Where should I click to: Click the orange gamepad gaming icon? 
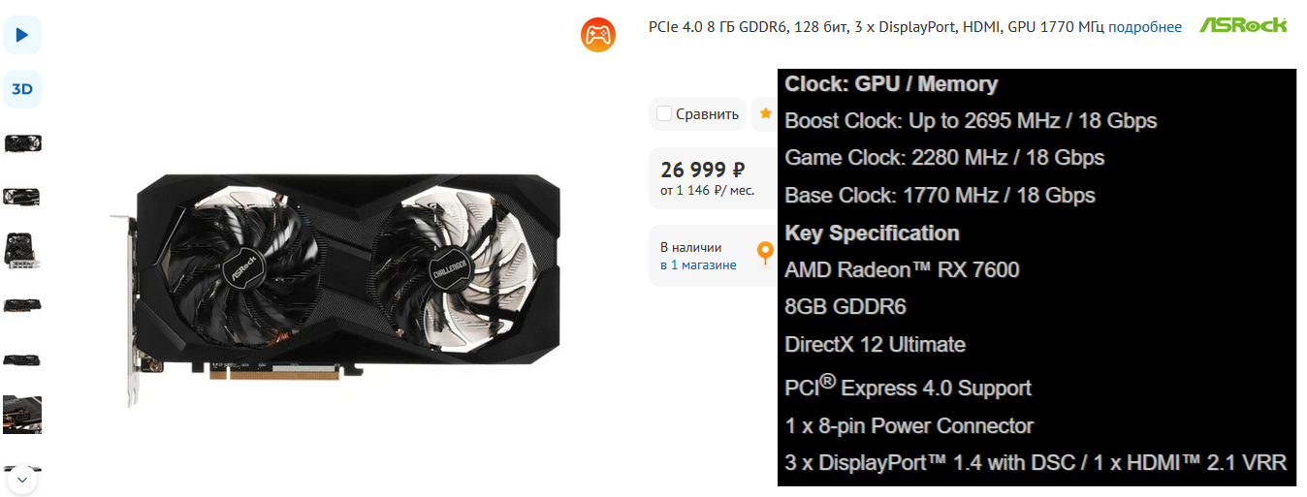click(598, 36)
